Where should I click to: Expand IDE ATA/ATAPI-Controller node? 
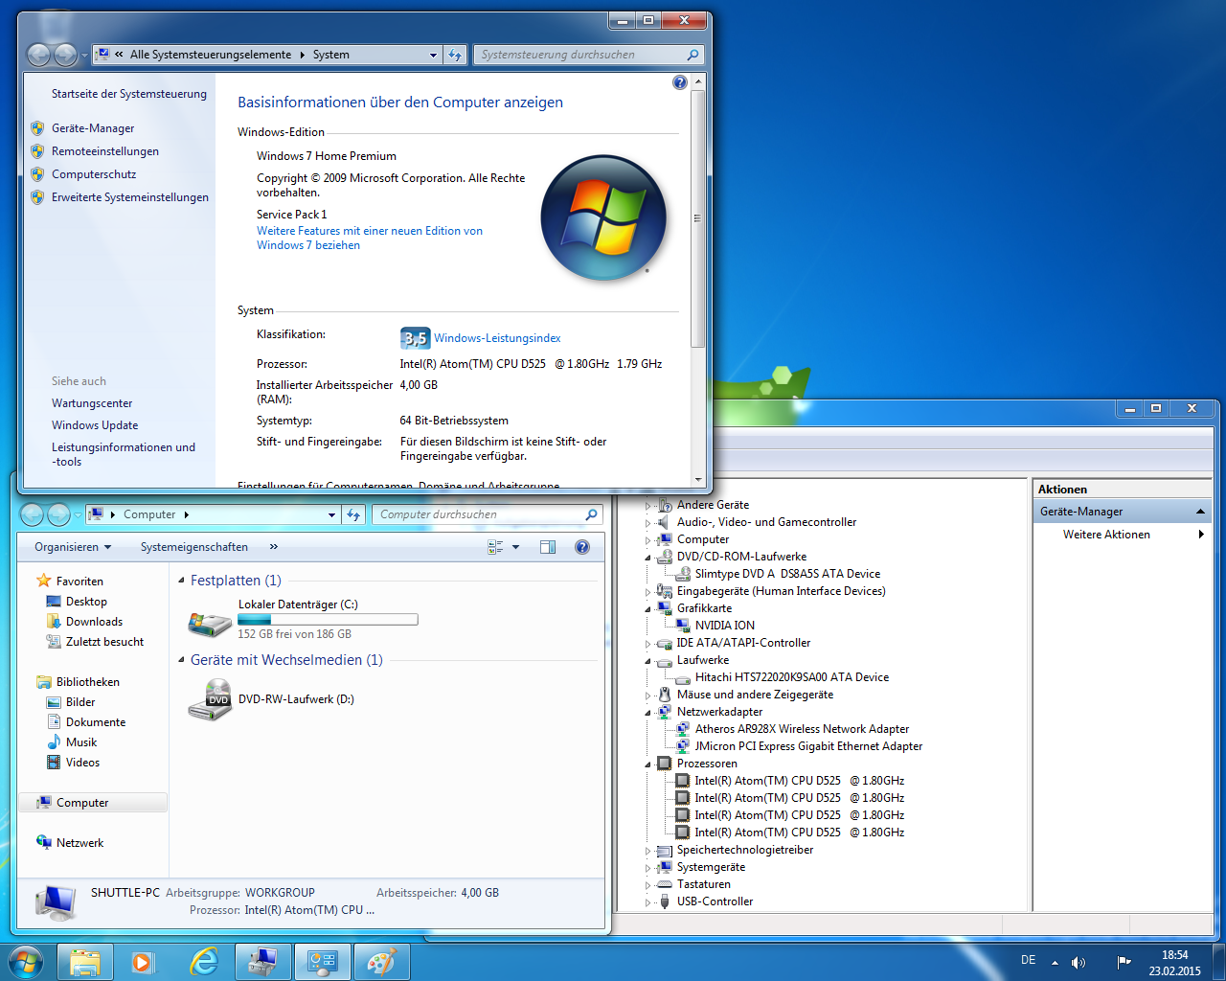648,644
